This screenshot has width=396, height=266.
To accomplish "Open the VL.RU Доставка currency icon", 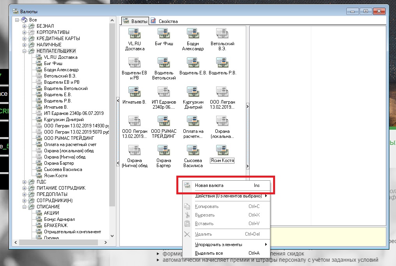I will pos(135,34).
